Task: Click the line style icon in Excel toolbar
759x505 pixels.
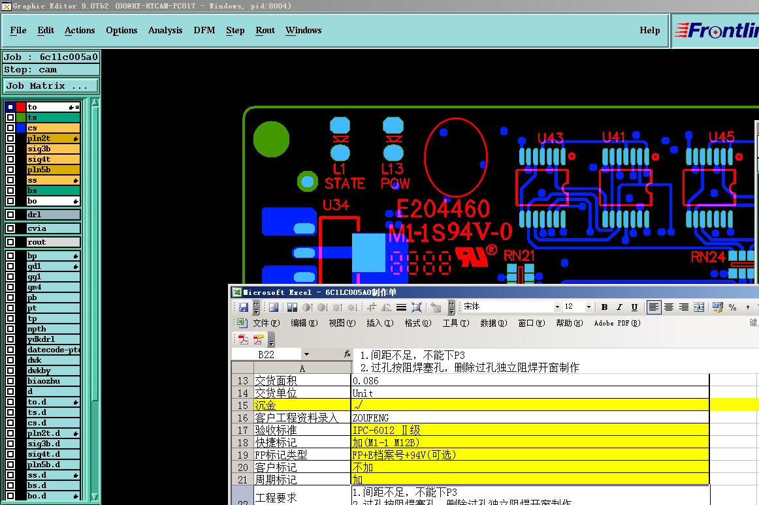Action: tap(401, 307)
